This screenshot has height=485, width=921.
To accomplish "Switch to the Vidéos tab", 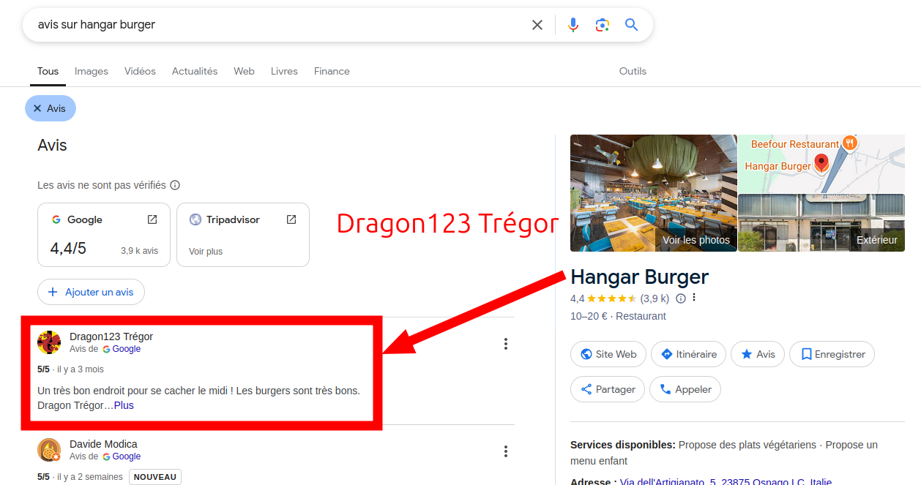I will coord(140,71).
